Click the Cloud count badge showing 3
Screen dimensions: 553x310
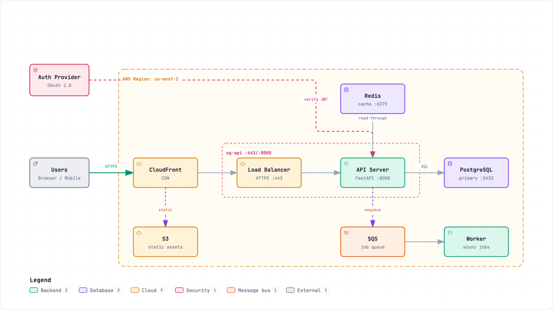click(x=161, y=290)
